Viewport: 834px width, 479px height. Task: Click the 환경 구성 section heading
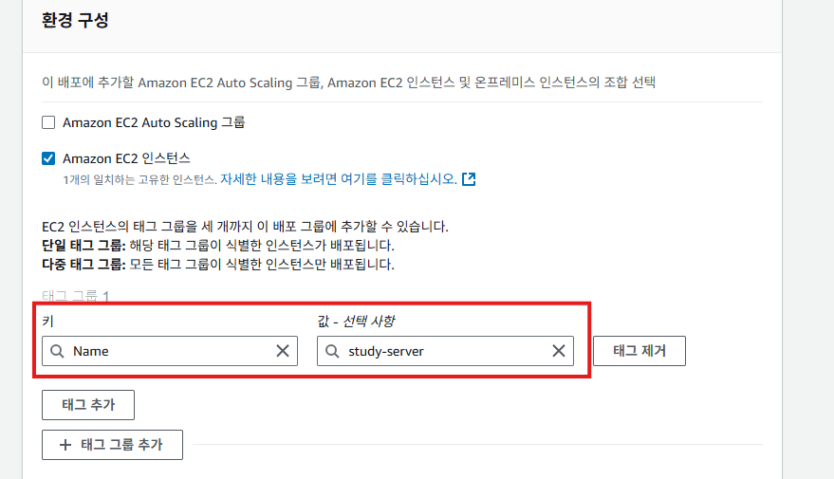pos(76,20)
